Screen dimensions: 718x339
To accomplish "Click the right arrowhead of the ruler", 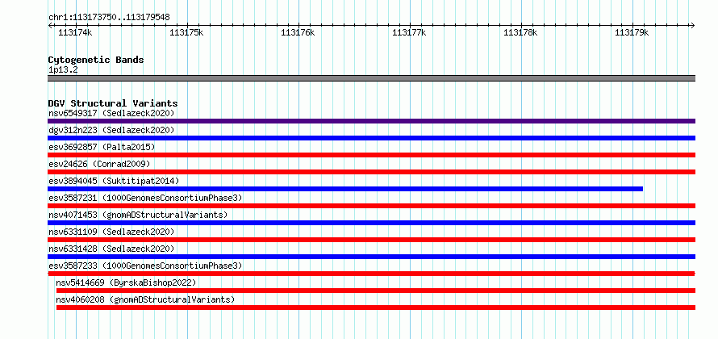I will point(693,25).
